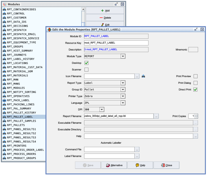Click scroll up arrow in Modules list
This screenshot has width=207, height=176.
83,9
